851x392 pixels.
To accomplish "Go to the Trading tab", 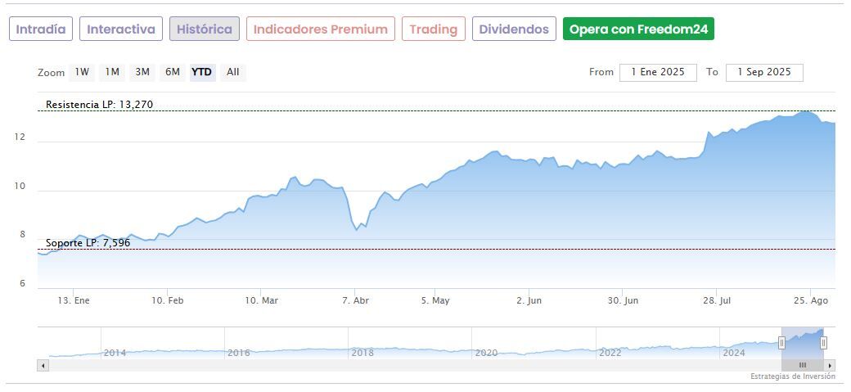I will [434, 29].
